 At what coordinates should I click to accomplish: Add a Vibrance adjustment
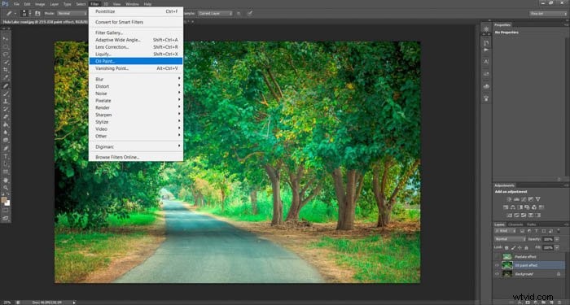(538, 199)
